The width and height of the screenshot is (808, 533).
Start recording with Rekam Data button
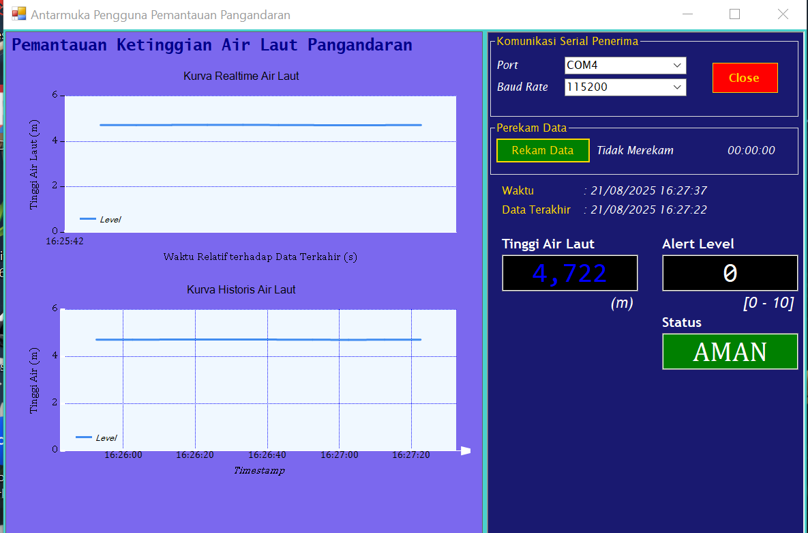tap(543, 151)
